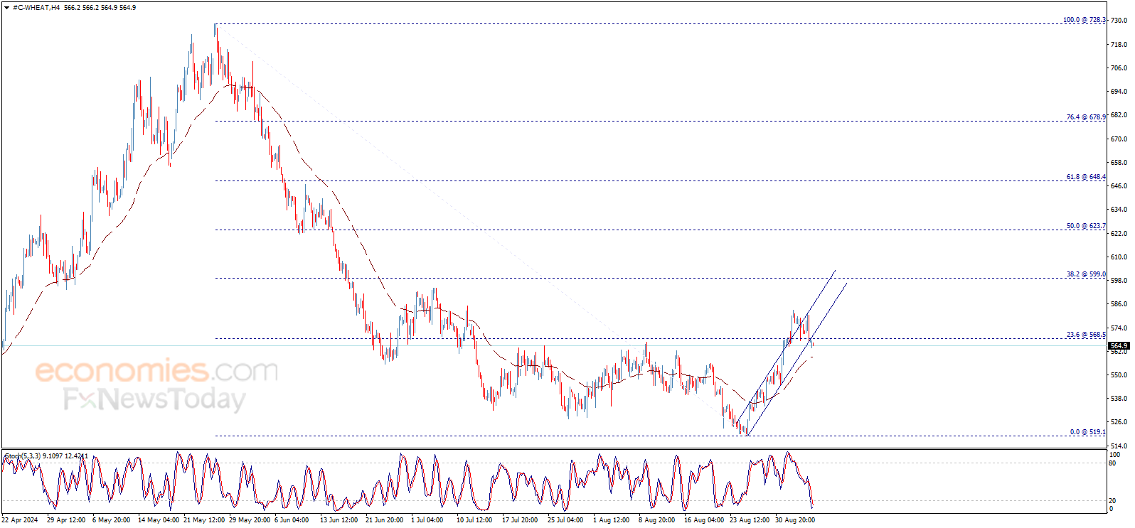1135x528 pixels.
Task: Click the 730.0 price axis value
Action: (1119, 21)
